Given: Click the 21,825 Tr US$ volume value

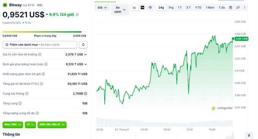Looking at the screenshot, I should [77, 74].
